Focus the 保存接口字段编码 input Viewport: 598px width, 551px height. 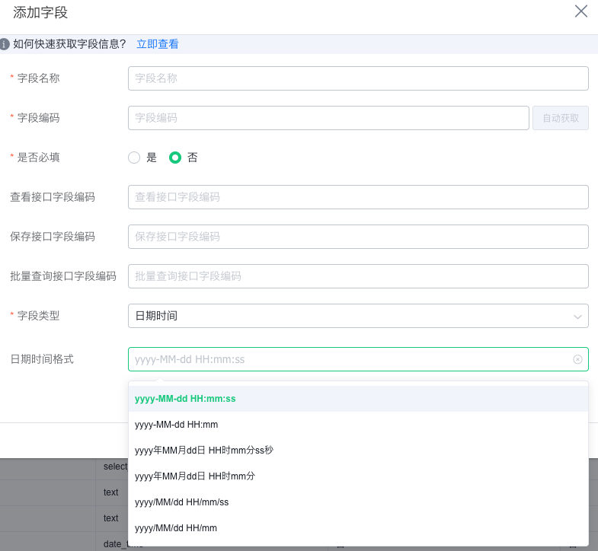tap(358, 237)
